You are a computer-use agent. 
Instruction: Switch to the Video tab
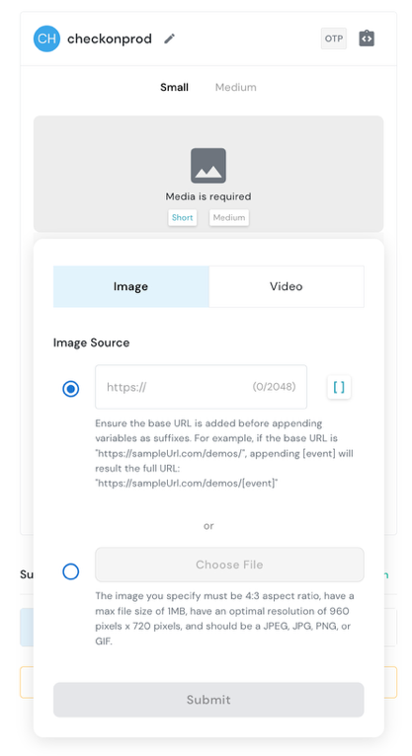[x=287, y=286]
